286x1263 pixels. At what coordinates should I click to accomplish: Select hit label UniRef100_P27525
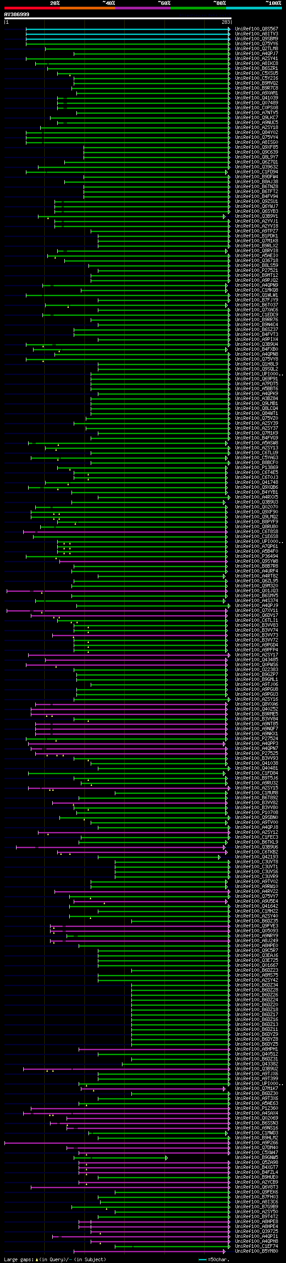[257, 753]
